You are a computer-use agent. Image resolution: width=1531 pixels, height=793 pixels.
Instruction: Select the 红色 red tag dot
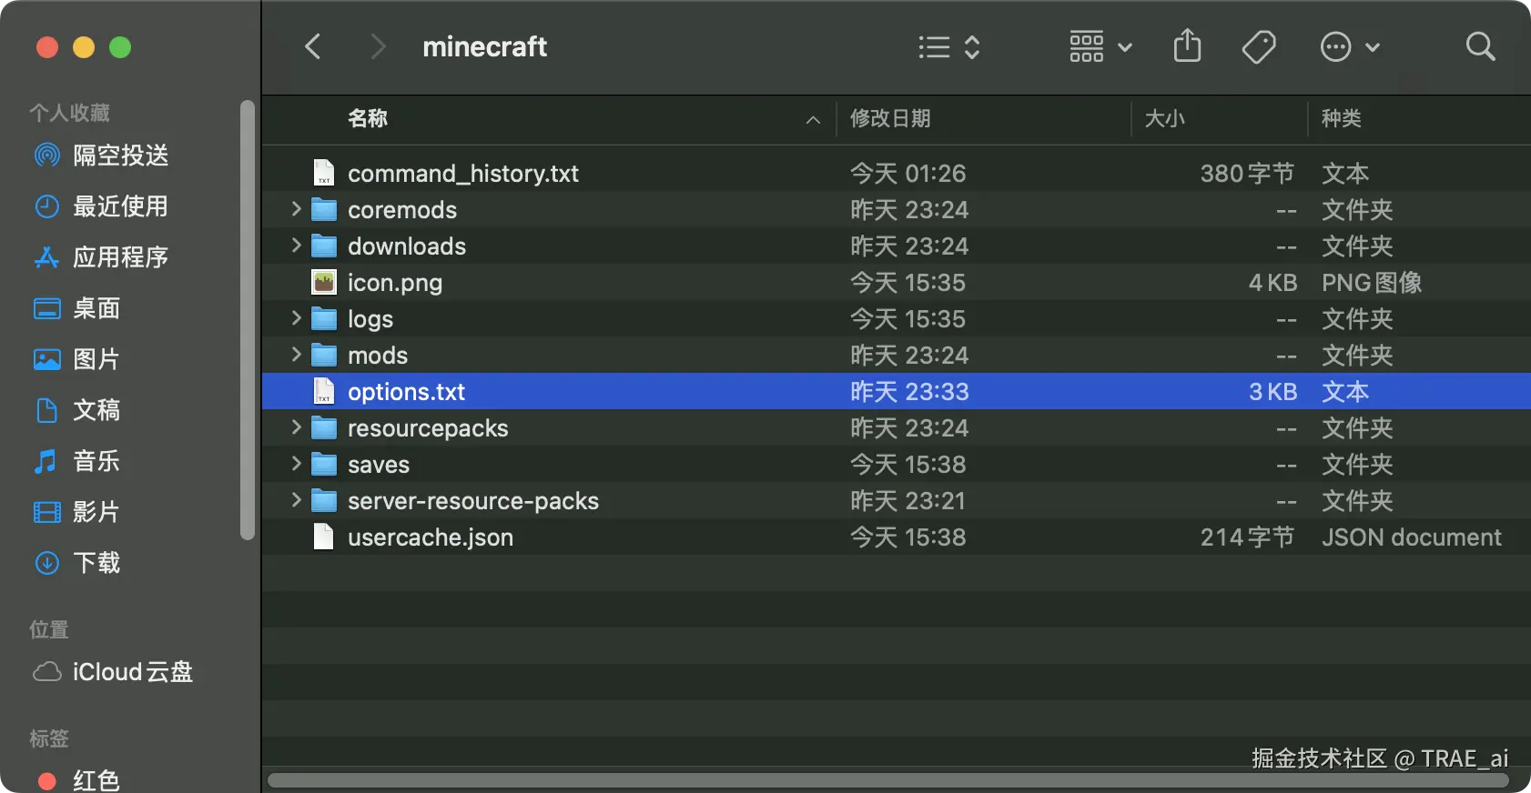point(47,781)
